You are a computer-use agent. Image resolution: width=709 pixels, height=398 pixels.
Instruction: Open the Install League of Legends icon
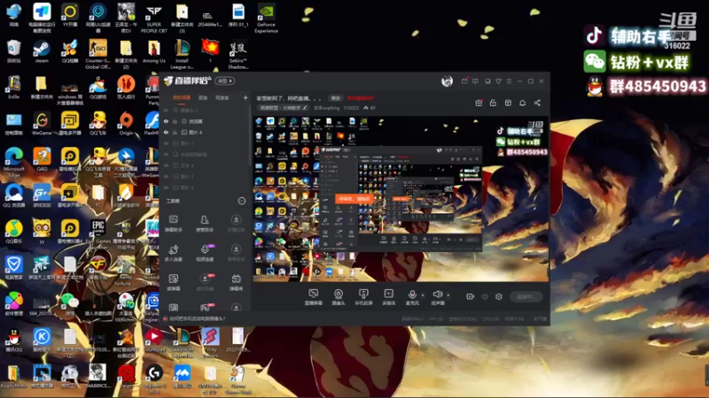coord(182,54)
